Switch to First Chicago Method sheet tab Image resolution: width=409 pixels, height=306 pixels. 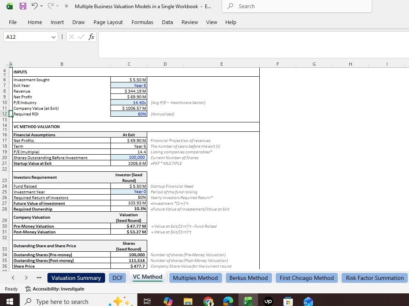(307, 278)
